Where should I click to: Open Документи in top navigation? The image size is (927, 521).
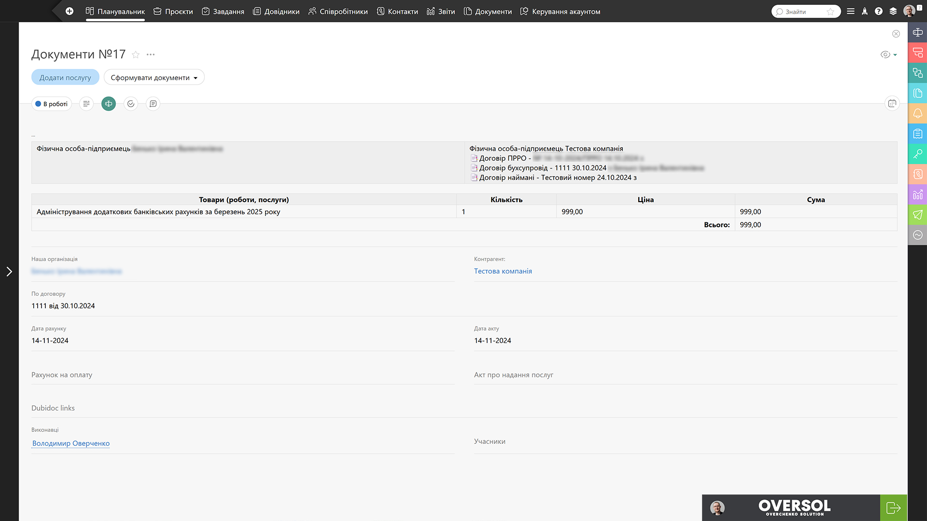point(488,11)
